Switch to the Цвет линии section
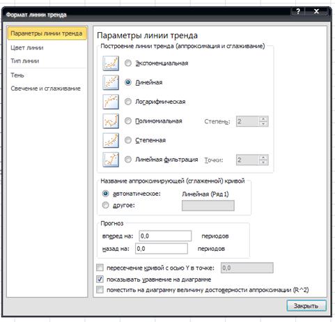Image resolution: width=335 pixels, height=322 pixels. tap(27, 48)
